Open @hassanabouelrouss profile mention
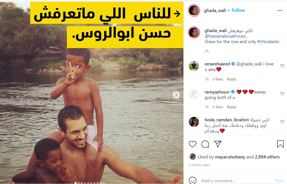This screenshot has height=184, width=287. (225, 36)
